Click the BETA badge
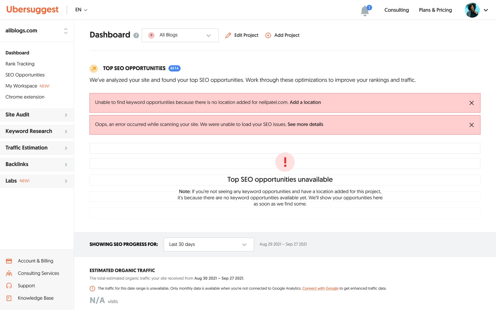This screenshot has height=310, width=496. pos(174,68)
